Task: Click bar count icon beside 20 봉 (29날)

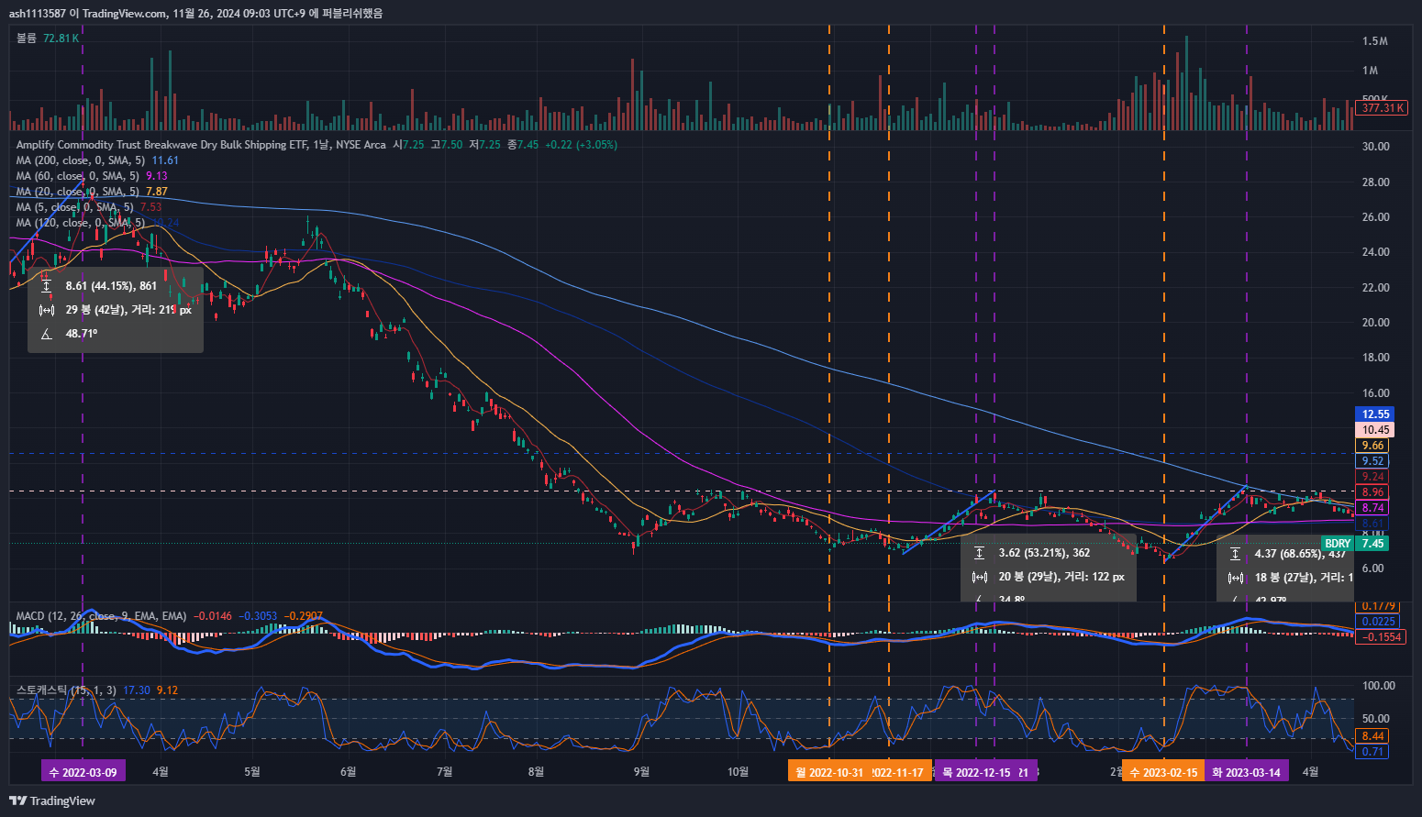Action: coord(980,577)
